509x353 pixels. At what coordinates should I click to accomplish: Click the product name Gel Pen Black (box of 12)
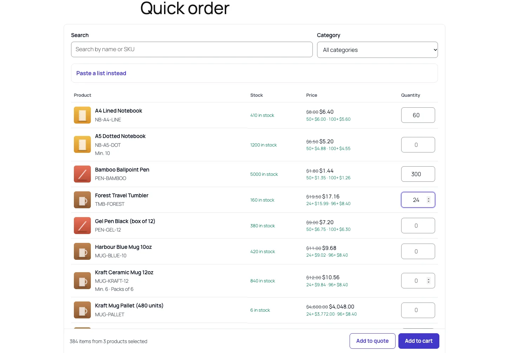125,221
